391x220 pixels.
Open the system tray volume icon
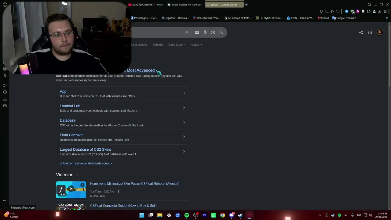[370, 215]
